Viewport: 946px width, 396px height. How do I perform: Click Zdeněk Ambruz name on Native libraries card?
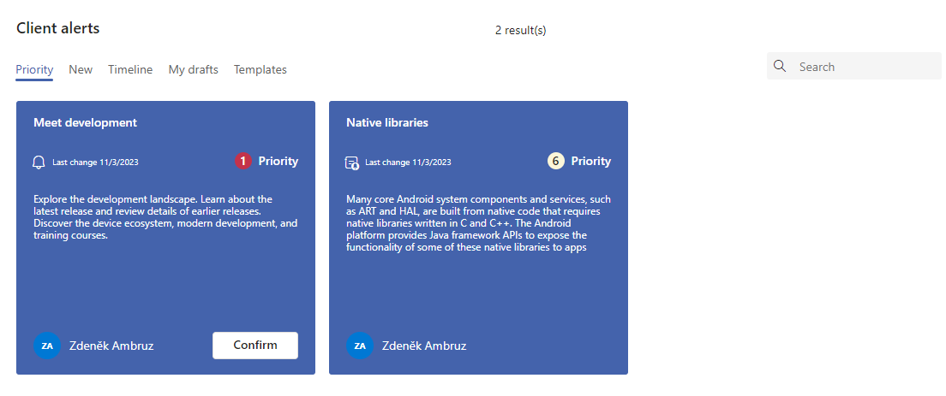(424, 346)
